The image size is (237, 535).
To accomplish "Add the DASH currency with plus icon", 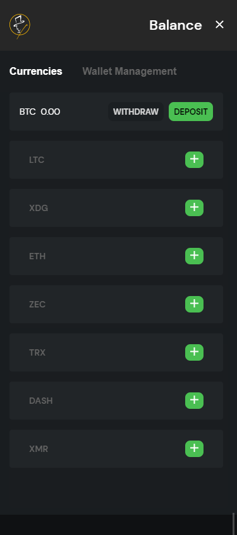I will (194, 400).
